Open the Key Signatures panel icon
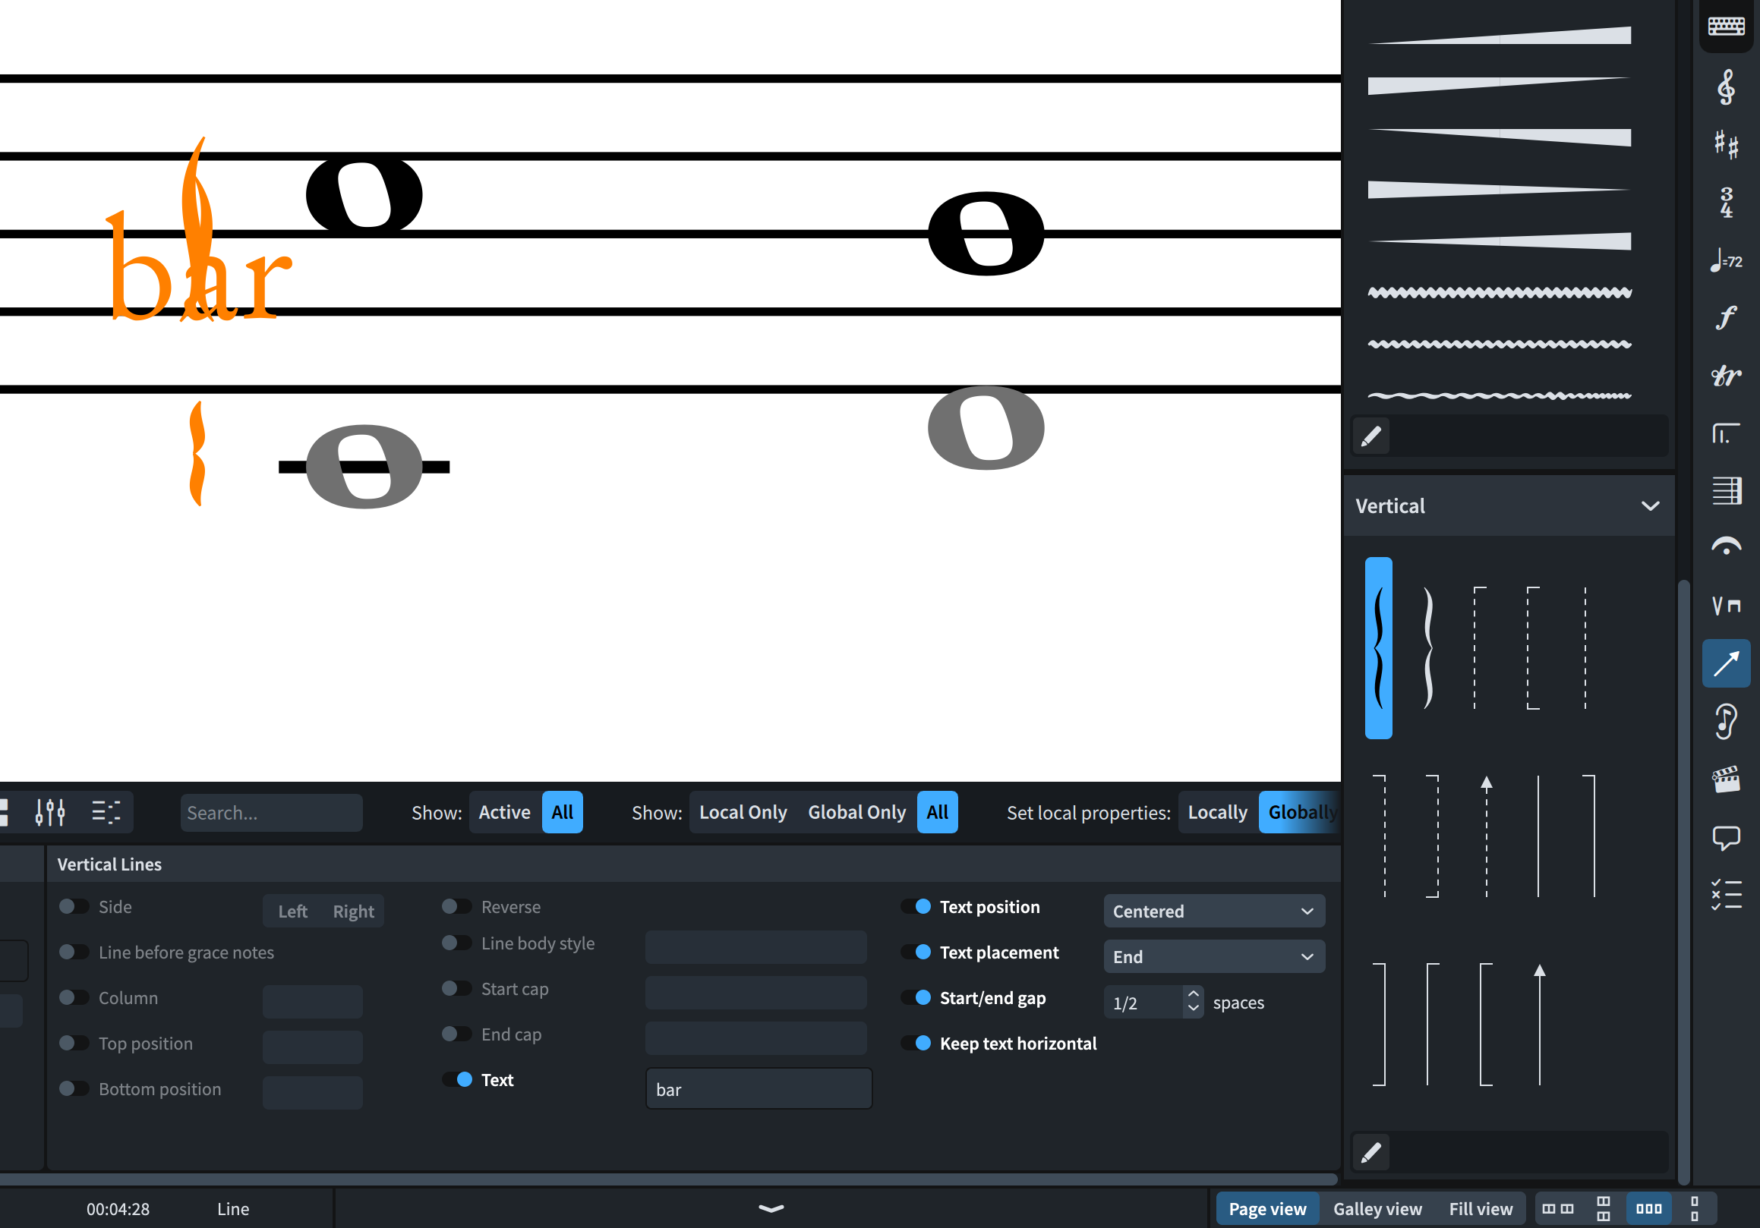 click(x=1725, y=144)
